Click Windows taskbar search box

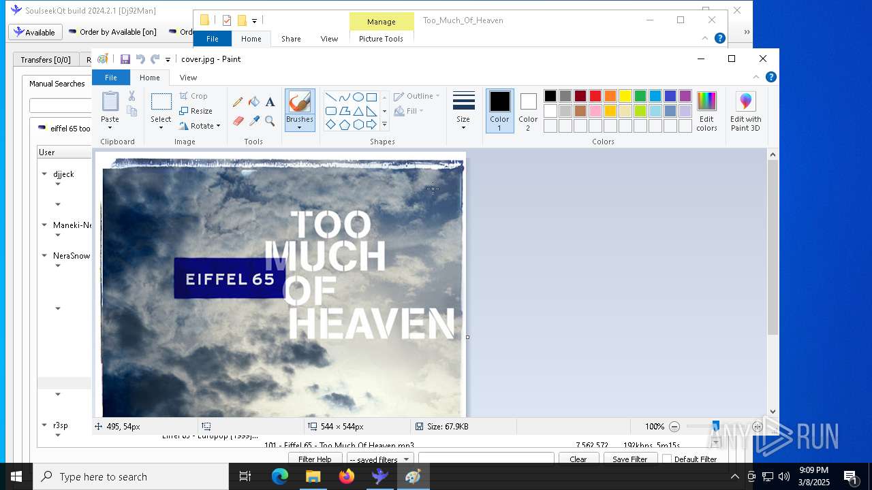point(131,477)
